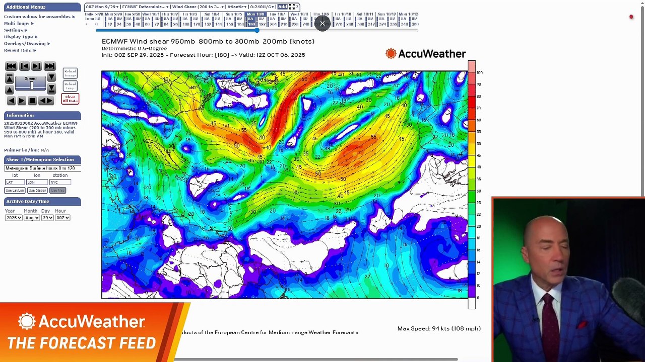This screenshot has width=645, height=362.
Task: Open the 00Z Mon 9/29 run dropdown
Action: [x=102, y=7]
